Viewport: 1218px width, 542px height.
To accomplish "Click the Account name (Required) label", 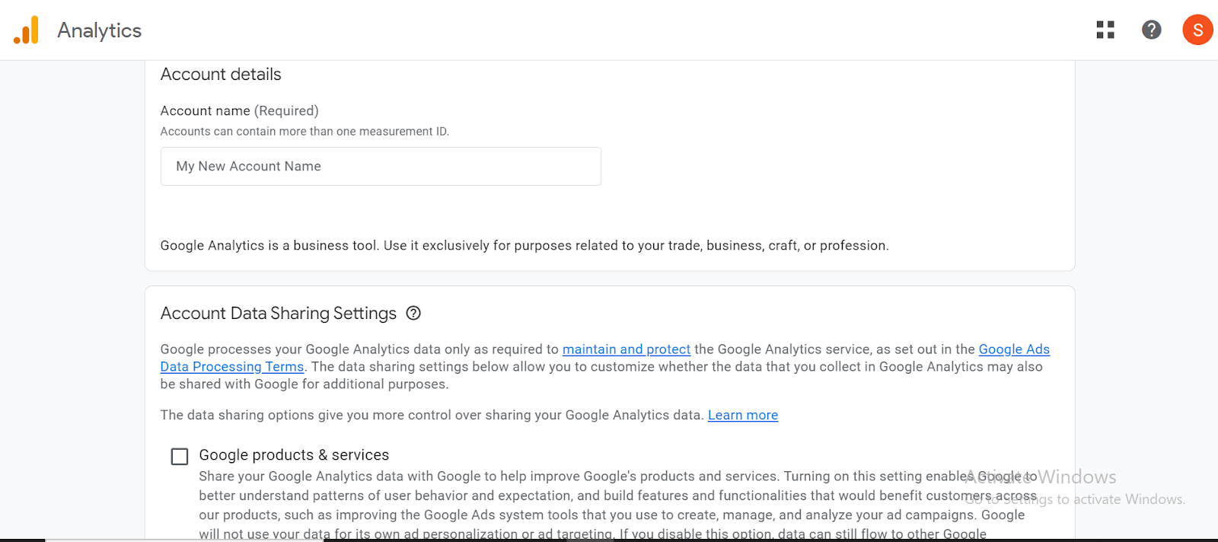I will pos(239,111).
